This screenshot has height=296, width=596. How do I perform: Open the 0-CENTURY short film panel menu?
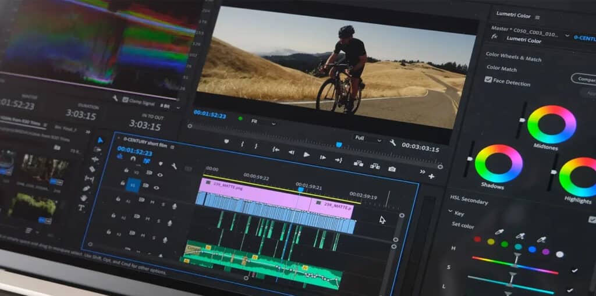(x=172, y=147)
